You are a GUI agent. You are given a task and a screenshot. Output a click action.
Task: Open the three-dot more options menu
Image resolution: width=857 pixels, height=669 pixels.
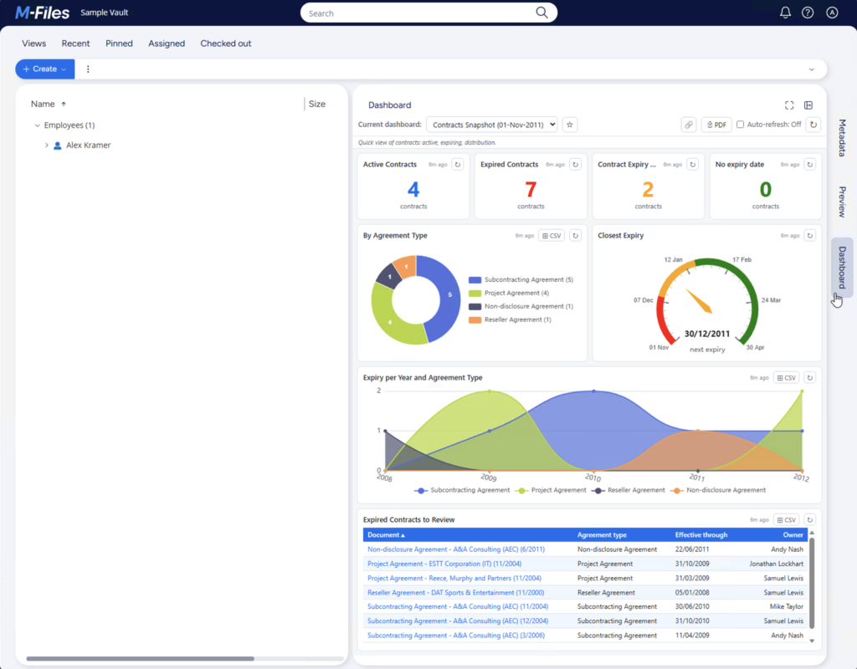point(88,69)
